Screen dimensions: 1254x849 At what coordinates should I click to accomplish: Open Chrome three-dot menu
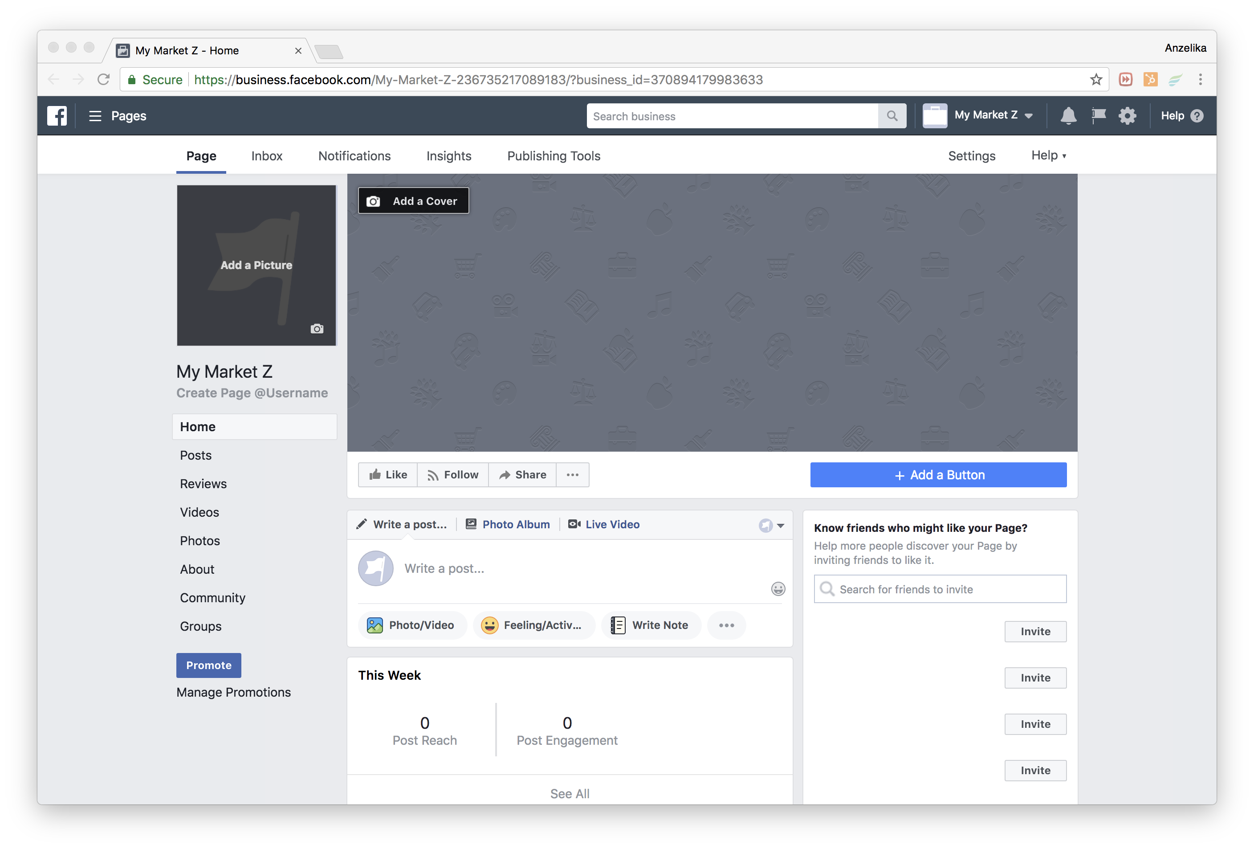tap(1200, 80)
